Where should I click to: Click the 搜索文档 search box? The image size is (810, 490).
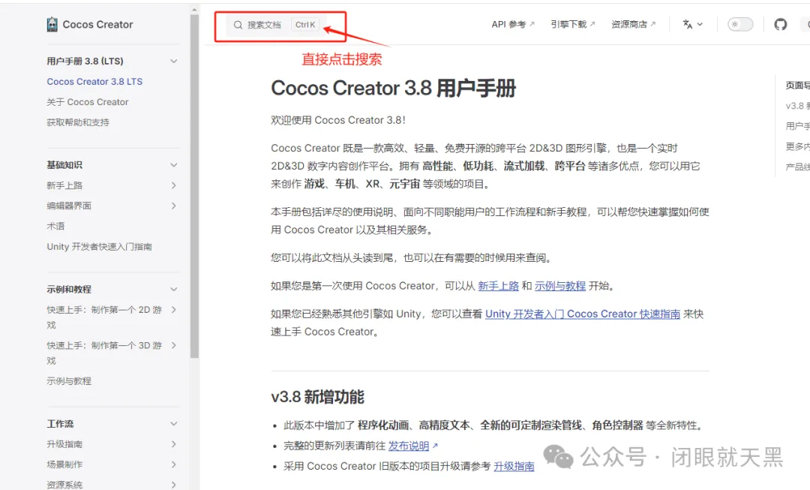pyautogui.click(x=276, y=25)
